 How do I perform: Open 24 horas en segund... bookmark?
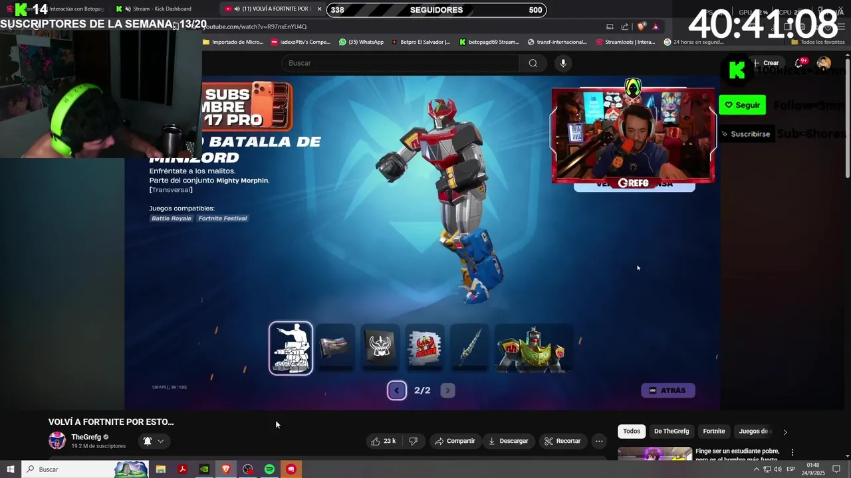[693, 42]
